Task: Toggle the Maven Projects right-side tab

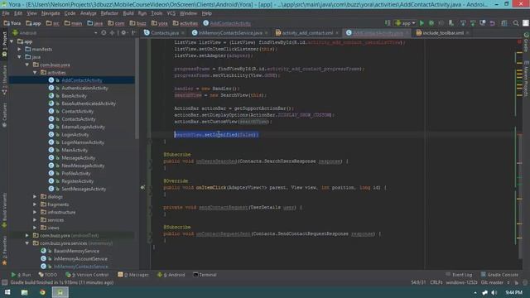Action: (x=527, y=79)
